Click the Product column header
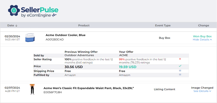This screenshot has width=217, height=103. coord(84,25)
